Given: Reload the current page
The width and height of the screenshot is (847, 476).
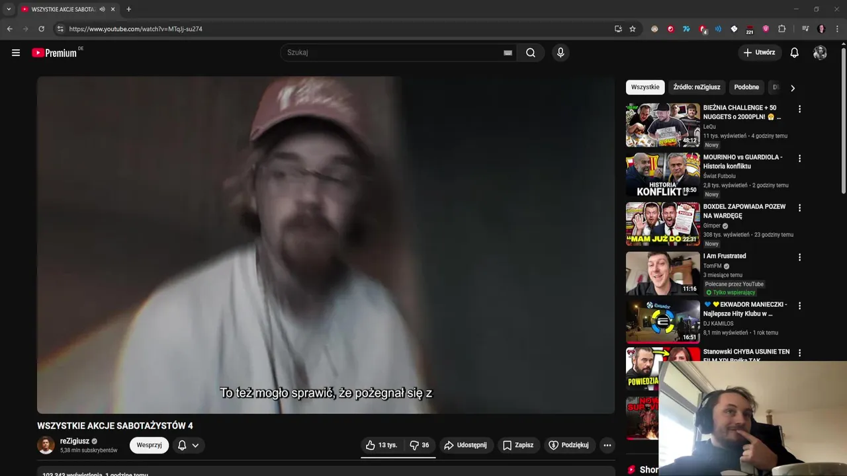Looking at the screenshot, I should (41, 29).
